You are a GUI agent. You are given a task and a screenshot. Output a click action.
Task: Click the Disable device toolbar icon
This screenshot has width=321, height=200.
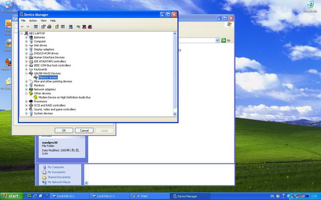[x=90, y=27]
